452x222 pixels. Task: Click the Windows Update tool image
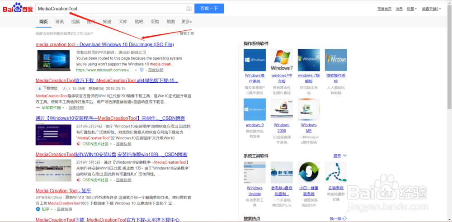tap(254, 172)
